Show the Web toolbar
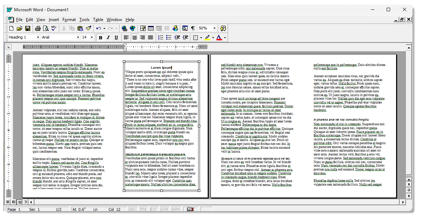Screen dimensions: 421x221 [x=132, y=28]
